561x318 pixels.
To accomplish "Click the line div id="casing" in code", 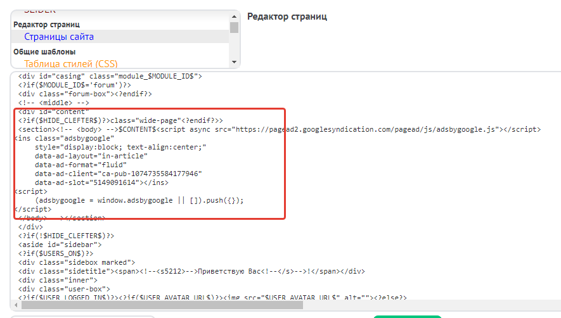I will [x=110, y=76].
